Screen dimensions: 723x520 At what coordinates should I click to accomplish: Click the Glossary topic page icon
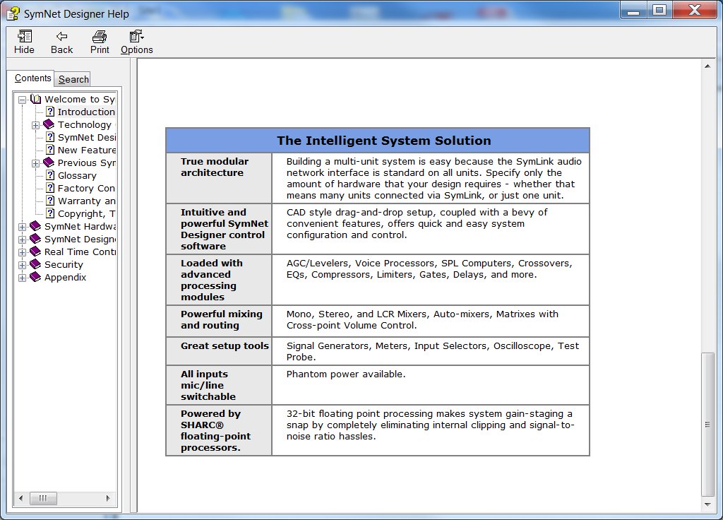coord(50,175)
